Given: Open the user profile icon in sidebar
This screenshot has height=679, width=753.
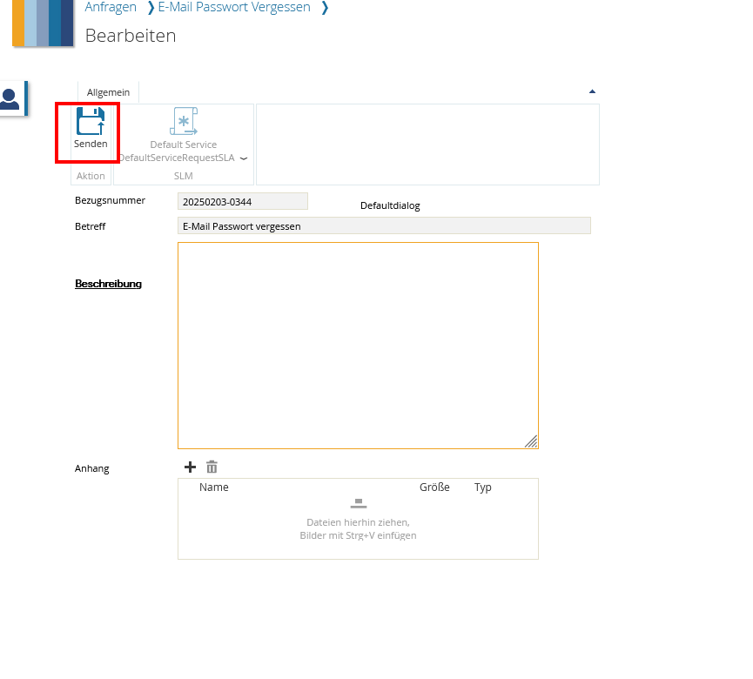Looking at the screenshot, I should tap(10, 97).
